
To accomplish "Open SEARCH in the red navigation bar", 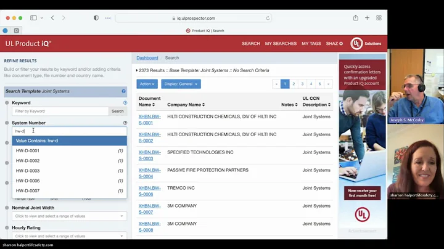I will (x=250, y=44).
